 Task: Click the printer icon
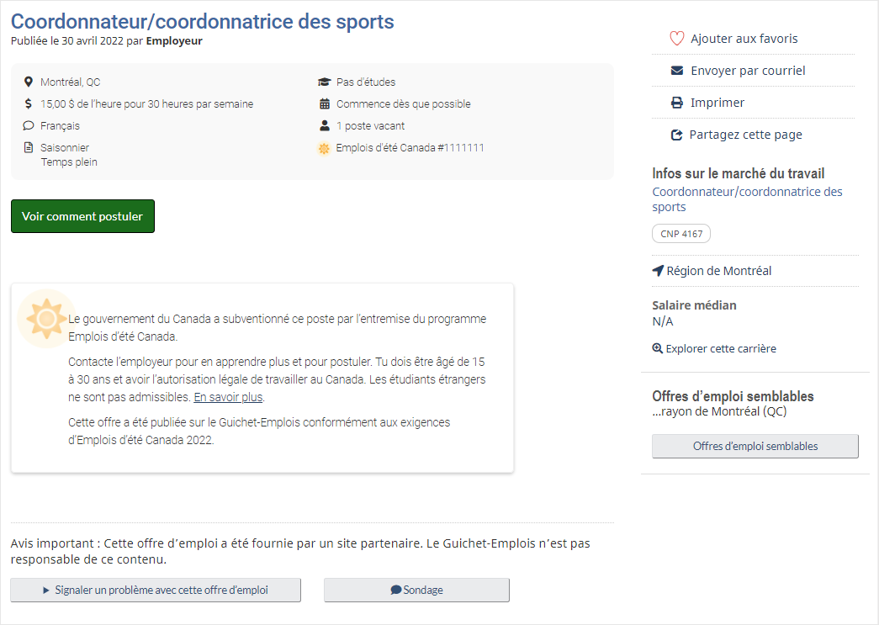pos(676,103)
